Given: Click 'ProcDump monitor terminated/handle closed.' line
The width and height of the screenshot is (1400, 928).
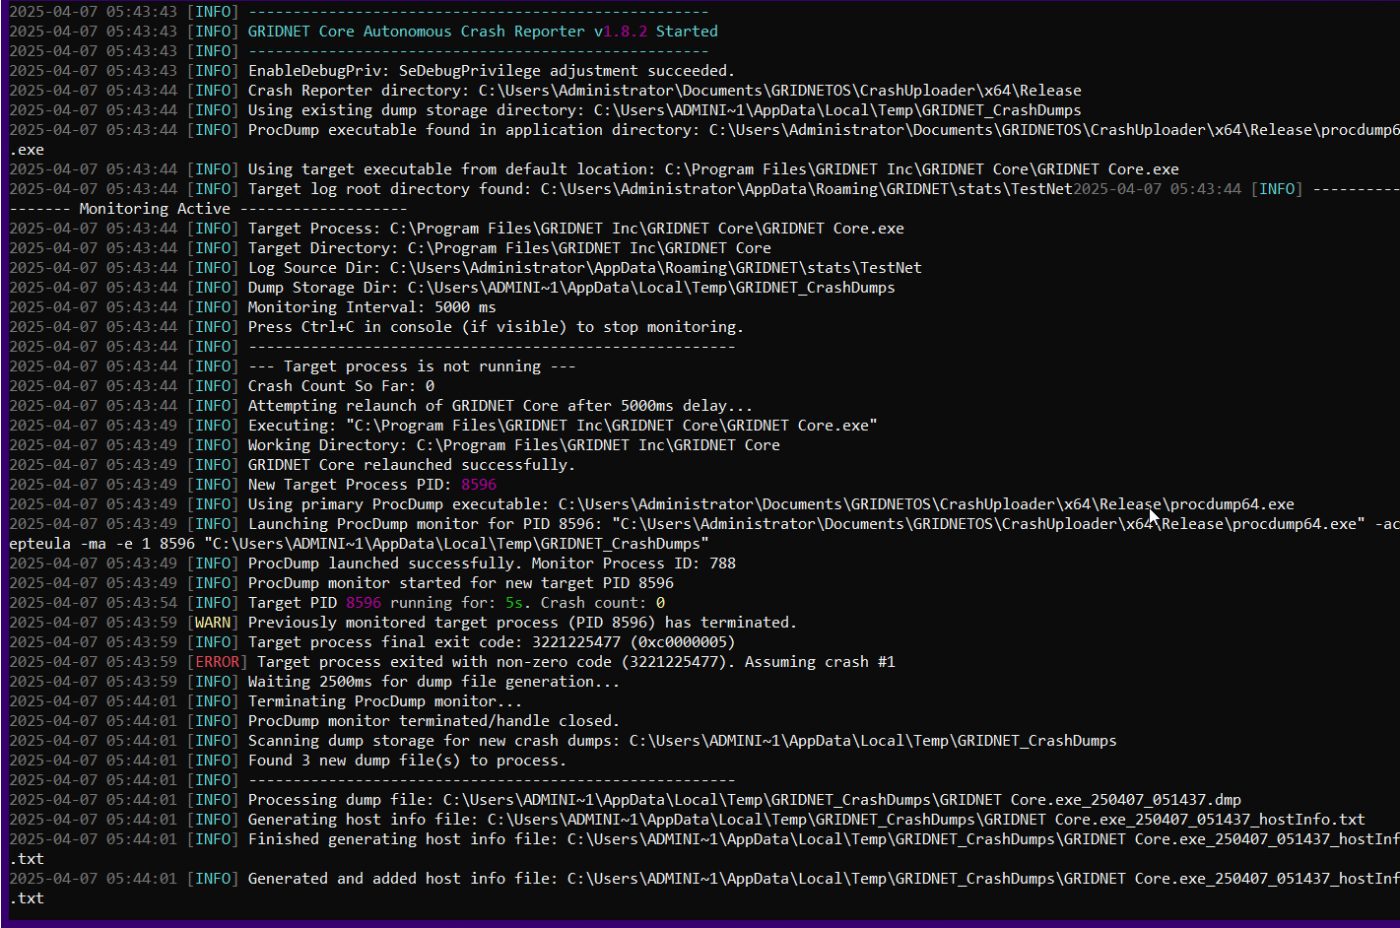Looking at the screenshot, I should coord(434,721).
